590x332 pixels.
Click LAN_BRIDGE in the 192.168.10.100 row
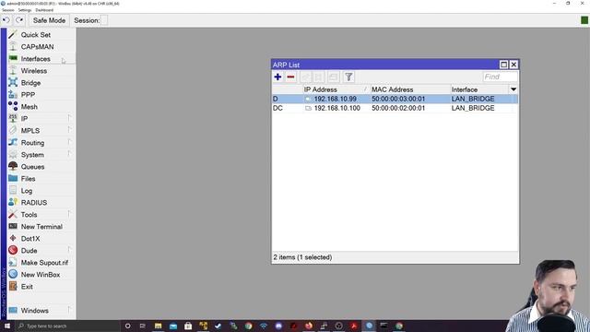473,108
